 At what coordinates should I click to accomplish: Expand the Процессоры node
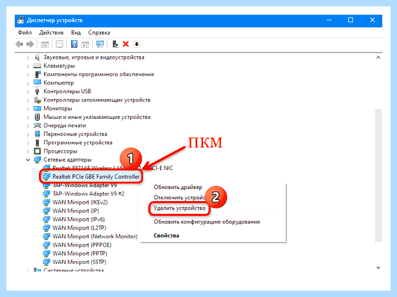(28, 151)
